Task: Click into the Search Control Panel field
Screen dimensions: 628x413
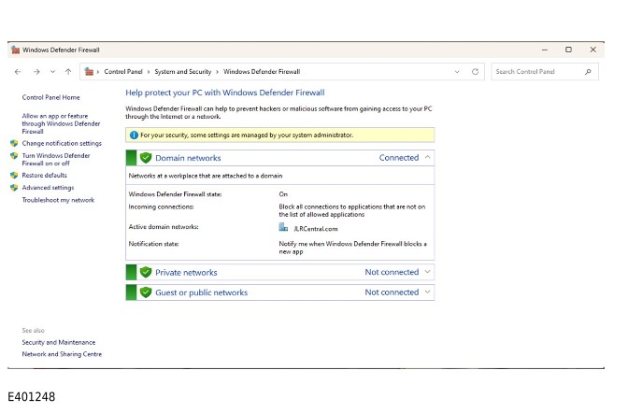Action: tap(537, 71)
